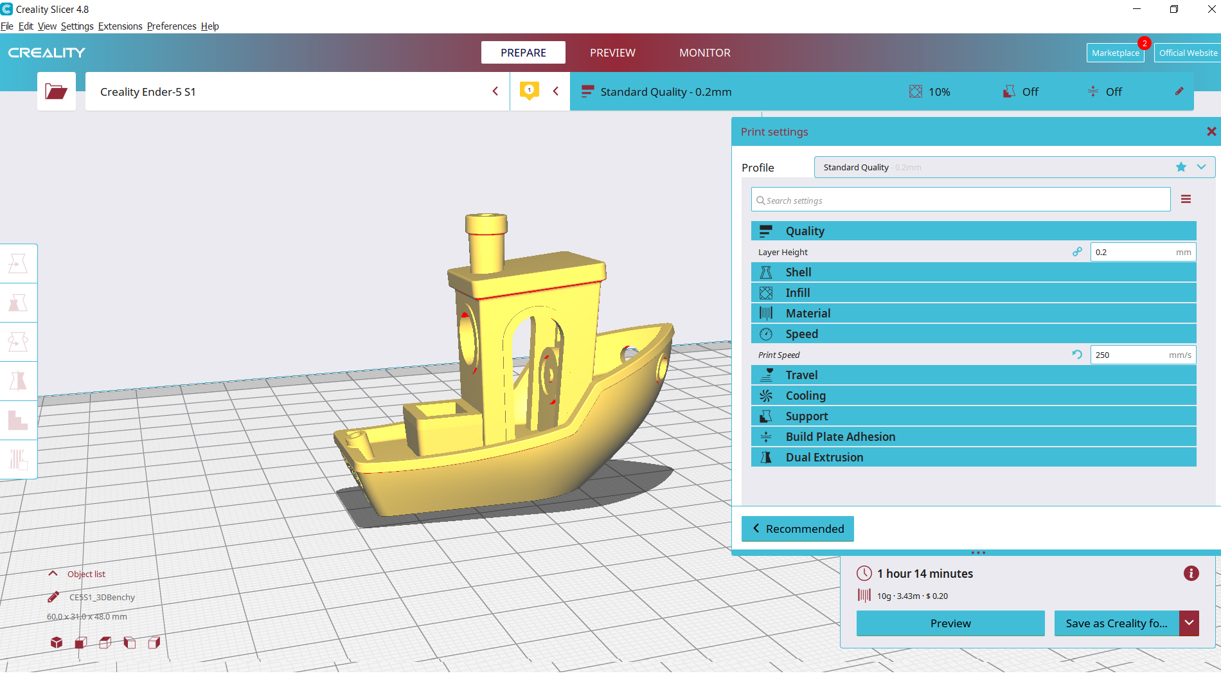This screenshot has width=1221, height=687.
Task: Expand the Travel settings category
Action: (x=974, y=375)
